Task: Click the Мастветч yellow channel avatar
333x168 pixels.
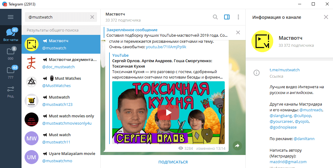Action: click(x=261, y=42)
